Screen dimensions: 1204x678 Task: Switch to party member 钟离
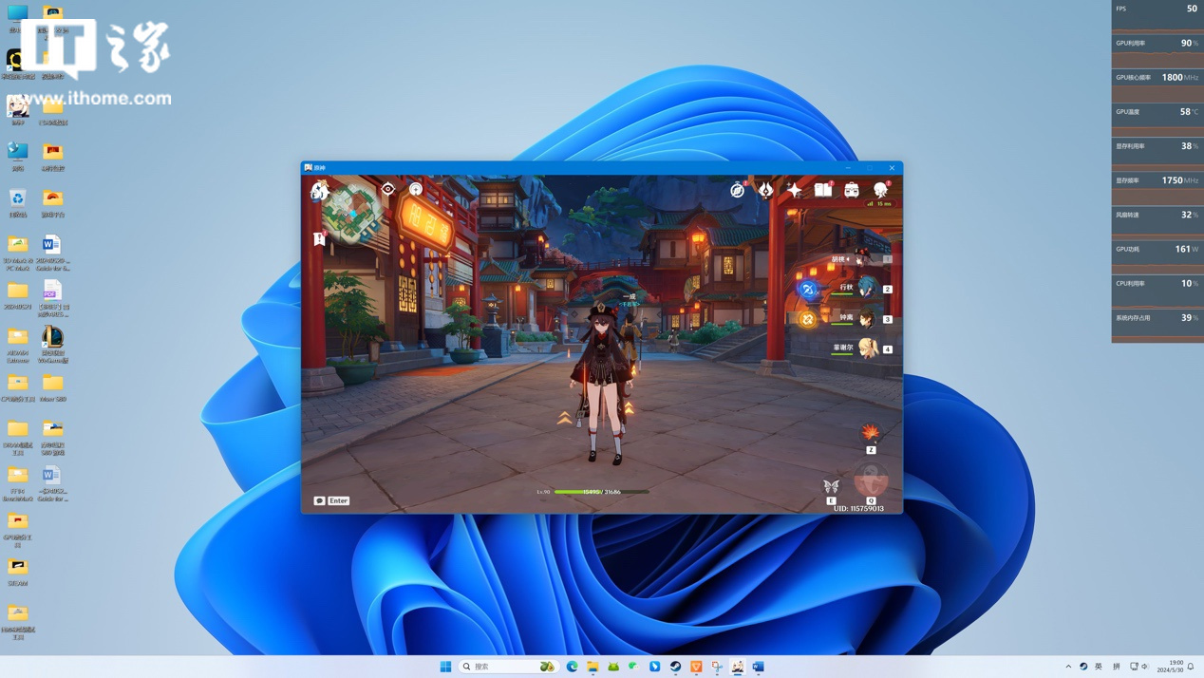(866, 319)
